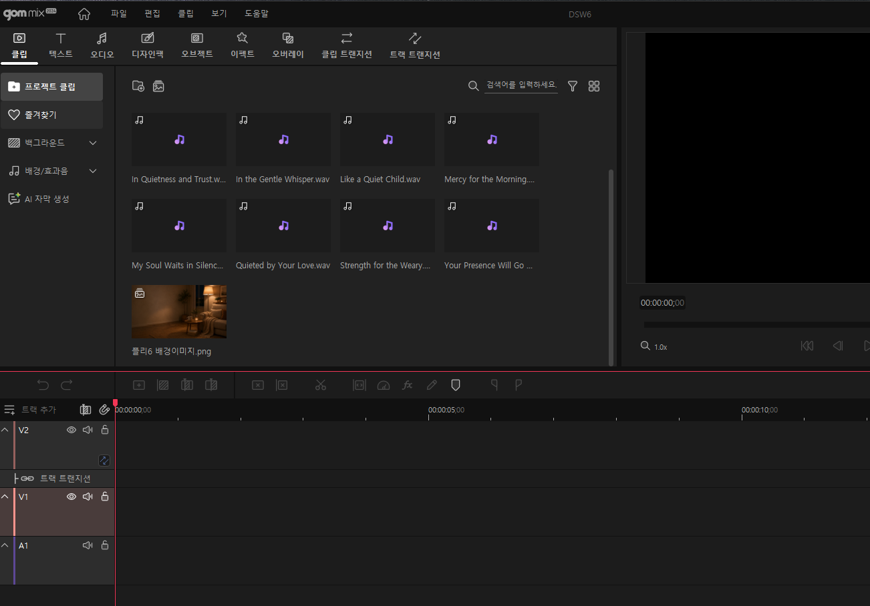Open the filter funnel icon
The image size is (870, 606).
[x=573, y=85]
